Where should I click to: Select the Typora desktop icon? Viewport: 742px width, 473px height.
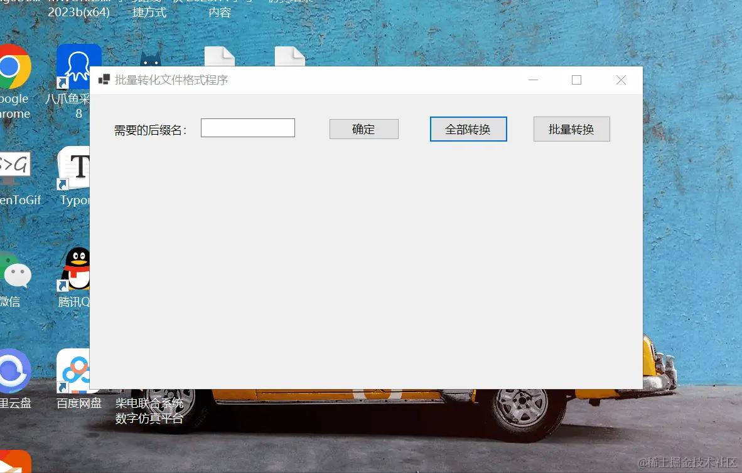[73, 167]
